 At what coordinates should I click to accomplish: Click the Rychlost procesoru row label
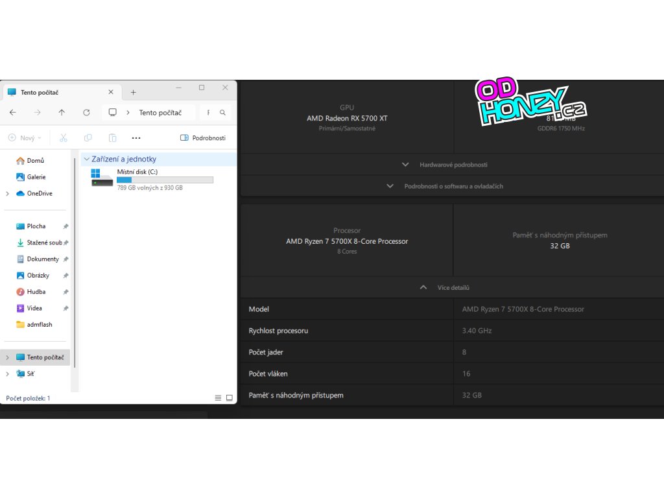point(278,331)
